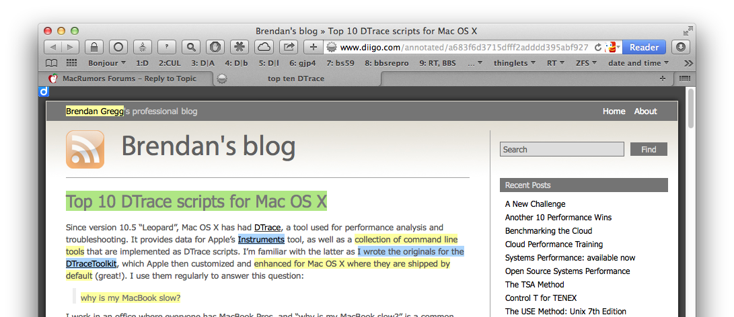Open Control T for TENEX post

541,298
